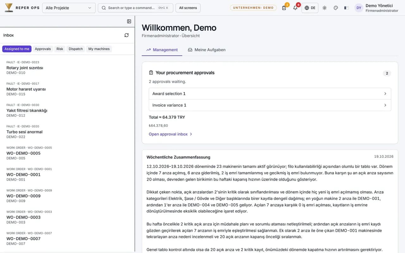Click the approvals count badge 2
This screenshot has height=253, width=405.
pos(387,73)
